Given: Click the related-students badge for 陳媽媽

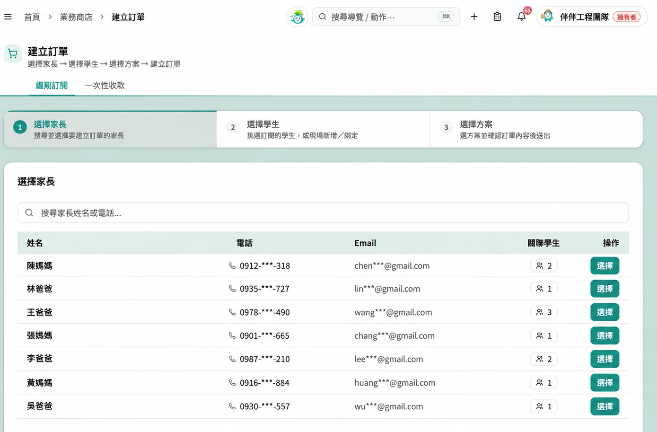Looking at the screenshot, I should point(543,266).
